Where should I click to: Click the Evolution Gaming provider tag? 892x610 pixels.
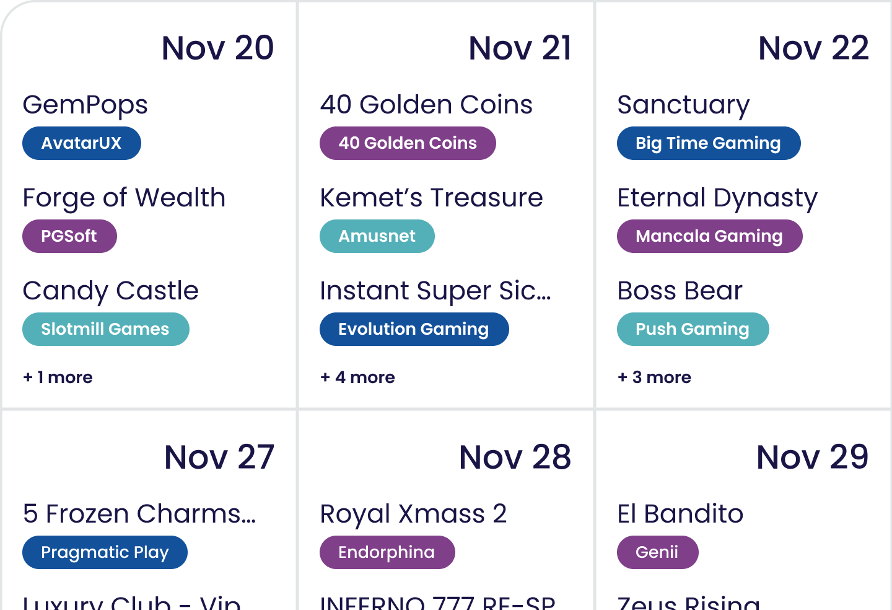coord(414,329)
